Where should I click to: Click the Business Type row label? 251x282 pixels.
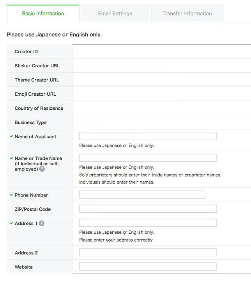[30, 122]
